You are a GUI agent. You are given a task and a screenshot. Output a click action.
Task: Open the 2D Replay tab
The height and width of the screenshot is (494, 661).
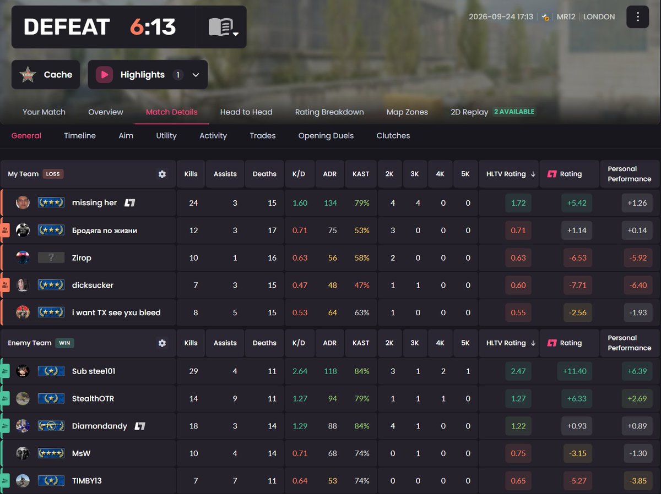pyautogui.click(x=469, y=112)
